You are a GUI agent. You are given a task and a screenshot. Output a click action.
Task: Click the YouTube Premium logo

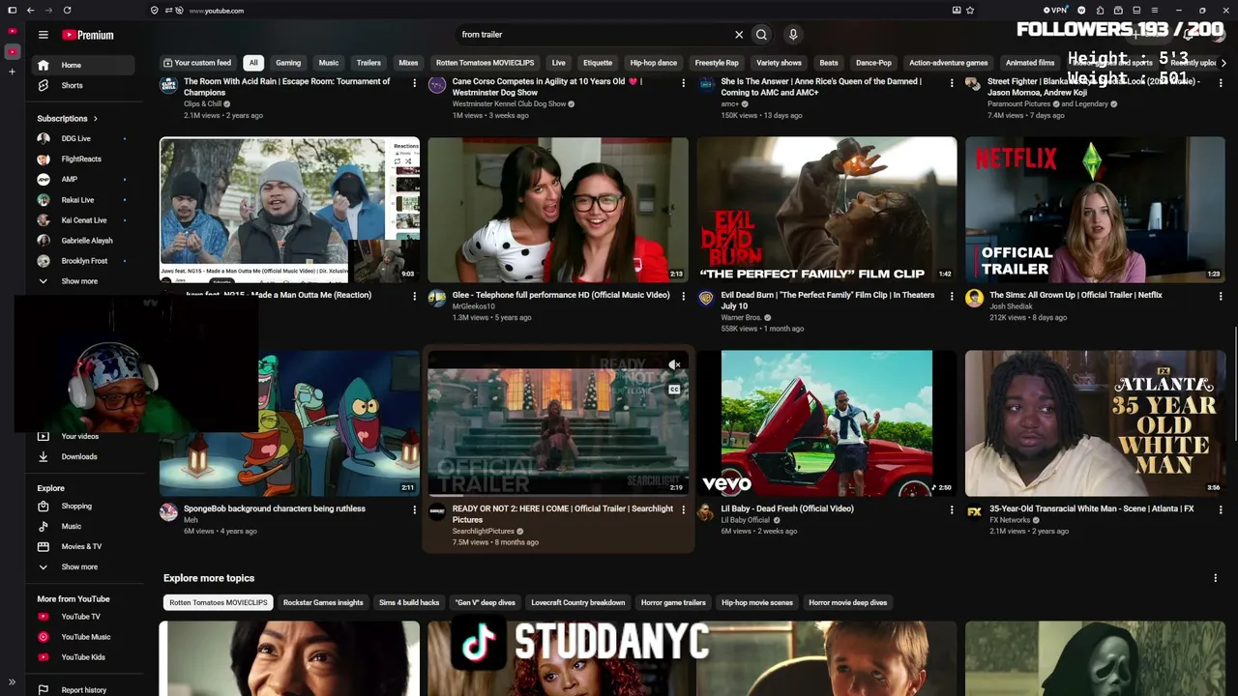[88, 35]
